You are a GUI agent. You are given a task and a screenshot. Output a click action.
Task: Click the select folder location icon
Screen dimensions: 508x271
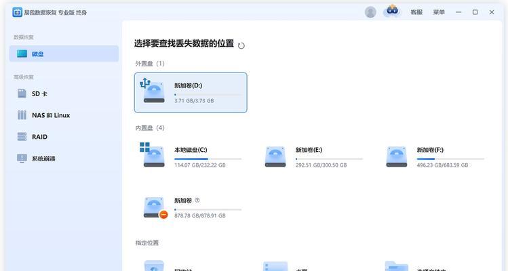pos(397,266)
